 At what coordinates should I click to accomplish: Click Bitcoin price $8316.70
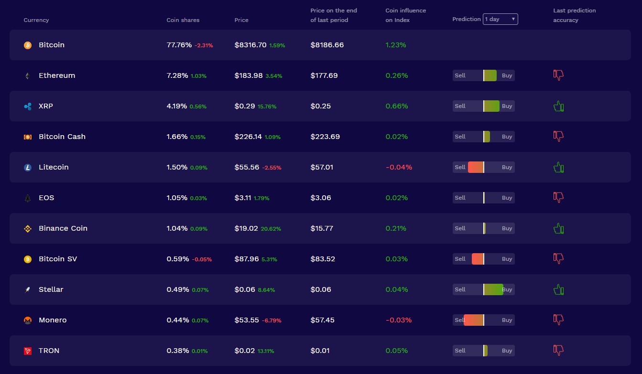point(250,45)
